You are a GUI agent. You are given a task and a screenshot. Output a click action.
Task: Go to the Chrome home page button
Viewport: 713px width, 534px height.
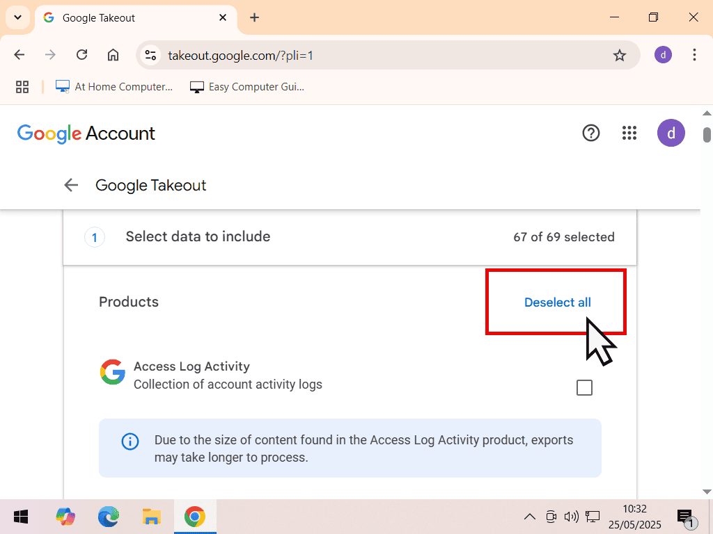pyautogui.click(x=113, y=55)
